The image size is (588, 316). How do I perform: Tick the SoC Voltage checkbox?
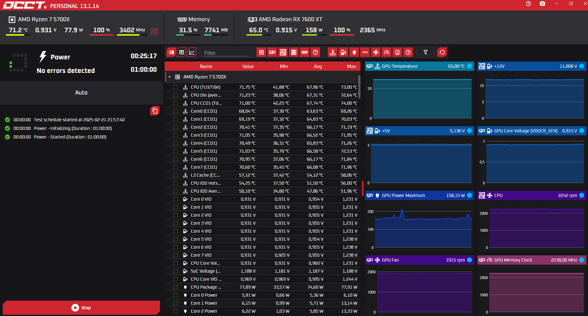click(175, 271)
